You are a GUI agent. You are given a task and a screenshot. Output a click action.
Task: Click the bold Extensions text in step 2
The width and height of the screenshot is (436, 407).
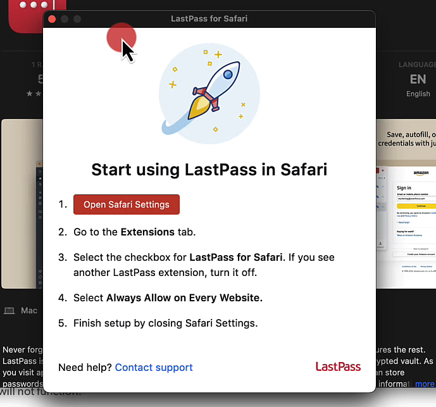click(x=147, y=232)
